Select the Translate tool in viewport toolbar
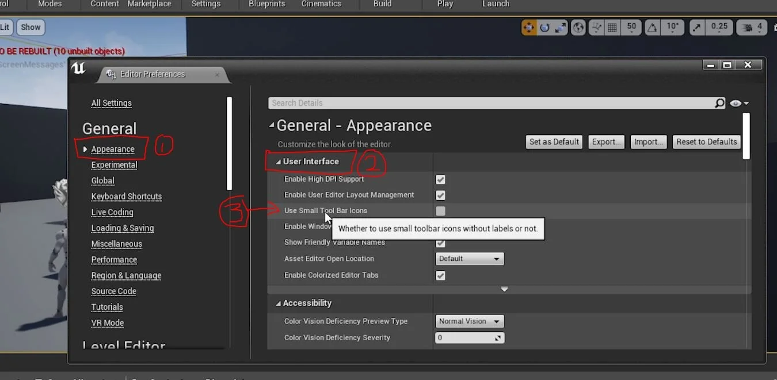This screenshot has width=777, height=380. pos(529,27)
